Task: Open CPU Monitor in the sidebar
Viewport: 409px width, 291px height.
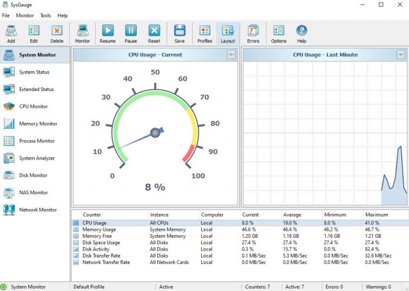Action: [35, 106]
